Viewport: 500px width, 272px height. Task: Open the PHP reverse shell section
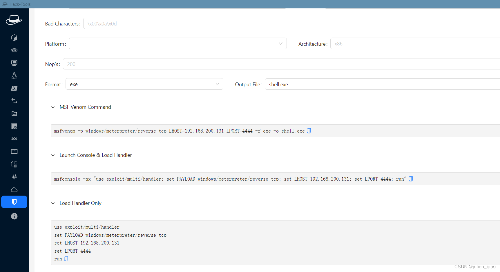click(14, 50)
